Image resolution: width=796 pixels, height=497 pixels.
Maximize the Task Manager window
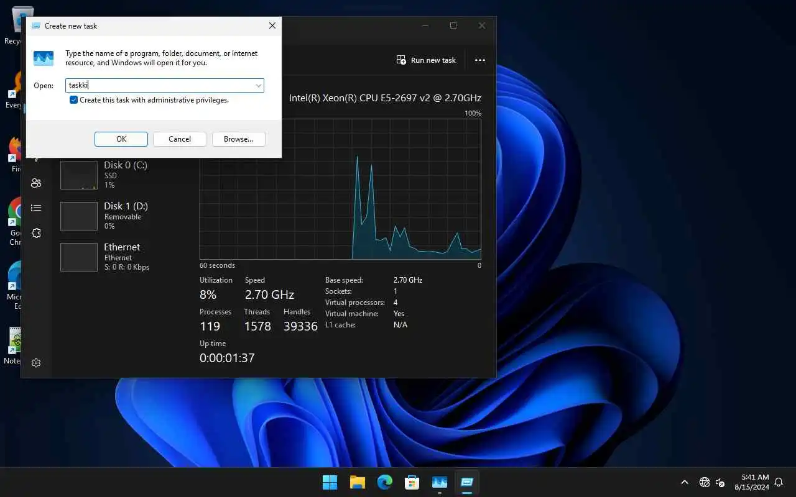[453, 25]
